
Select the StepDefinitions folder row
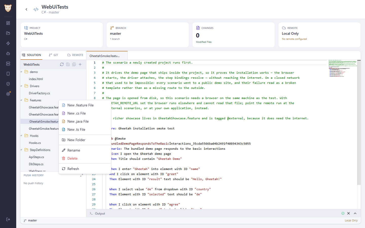pyautogui.click(x=40, y=150)
